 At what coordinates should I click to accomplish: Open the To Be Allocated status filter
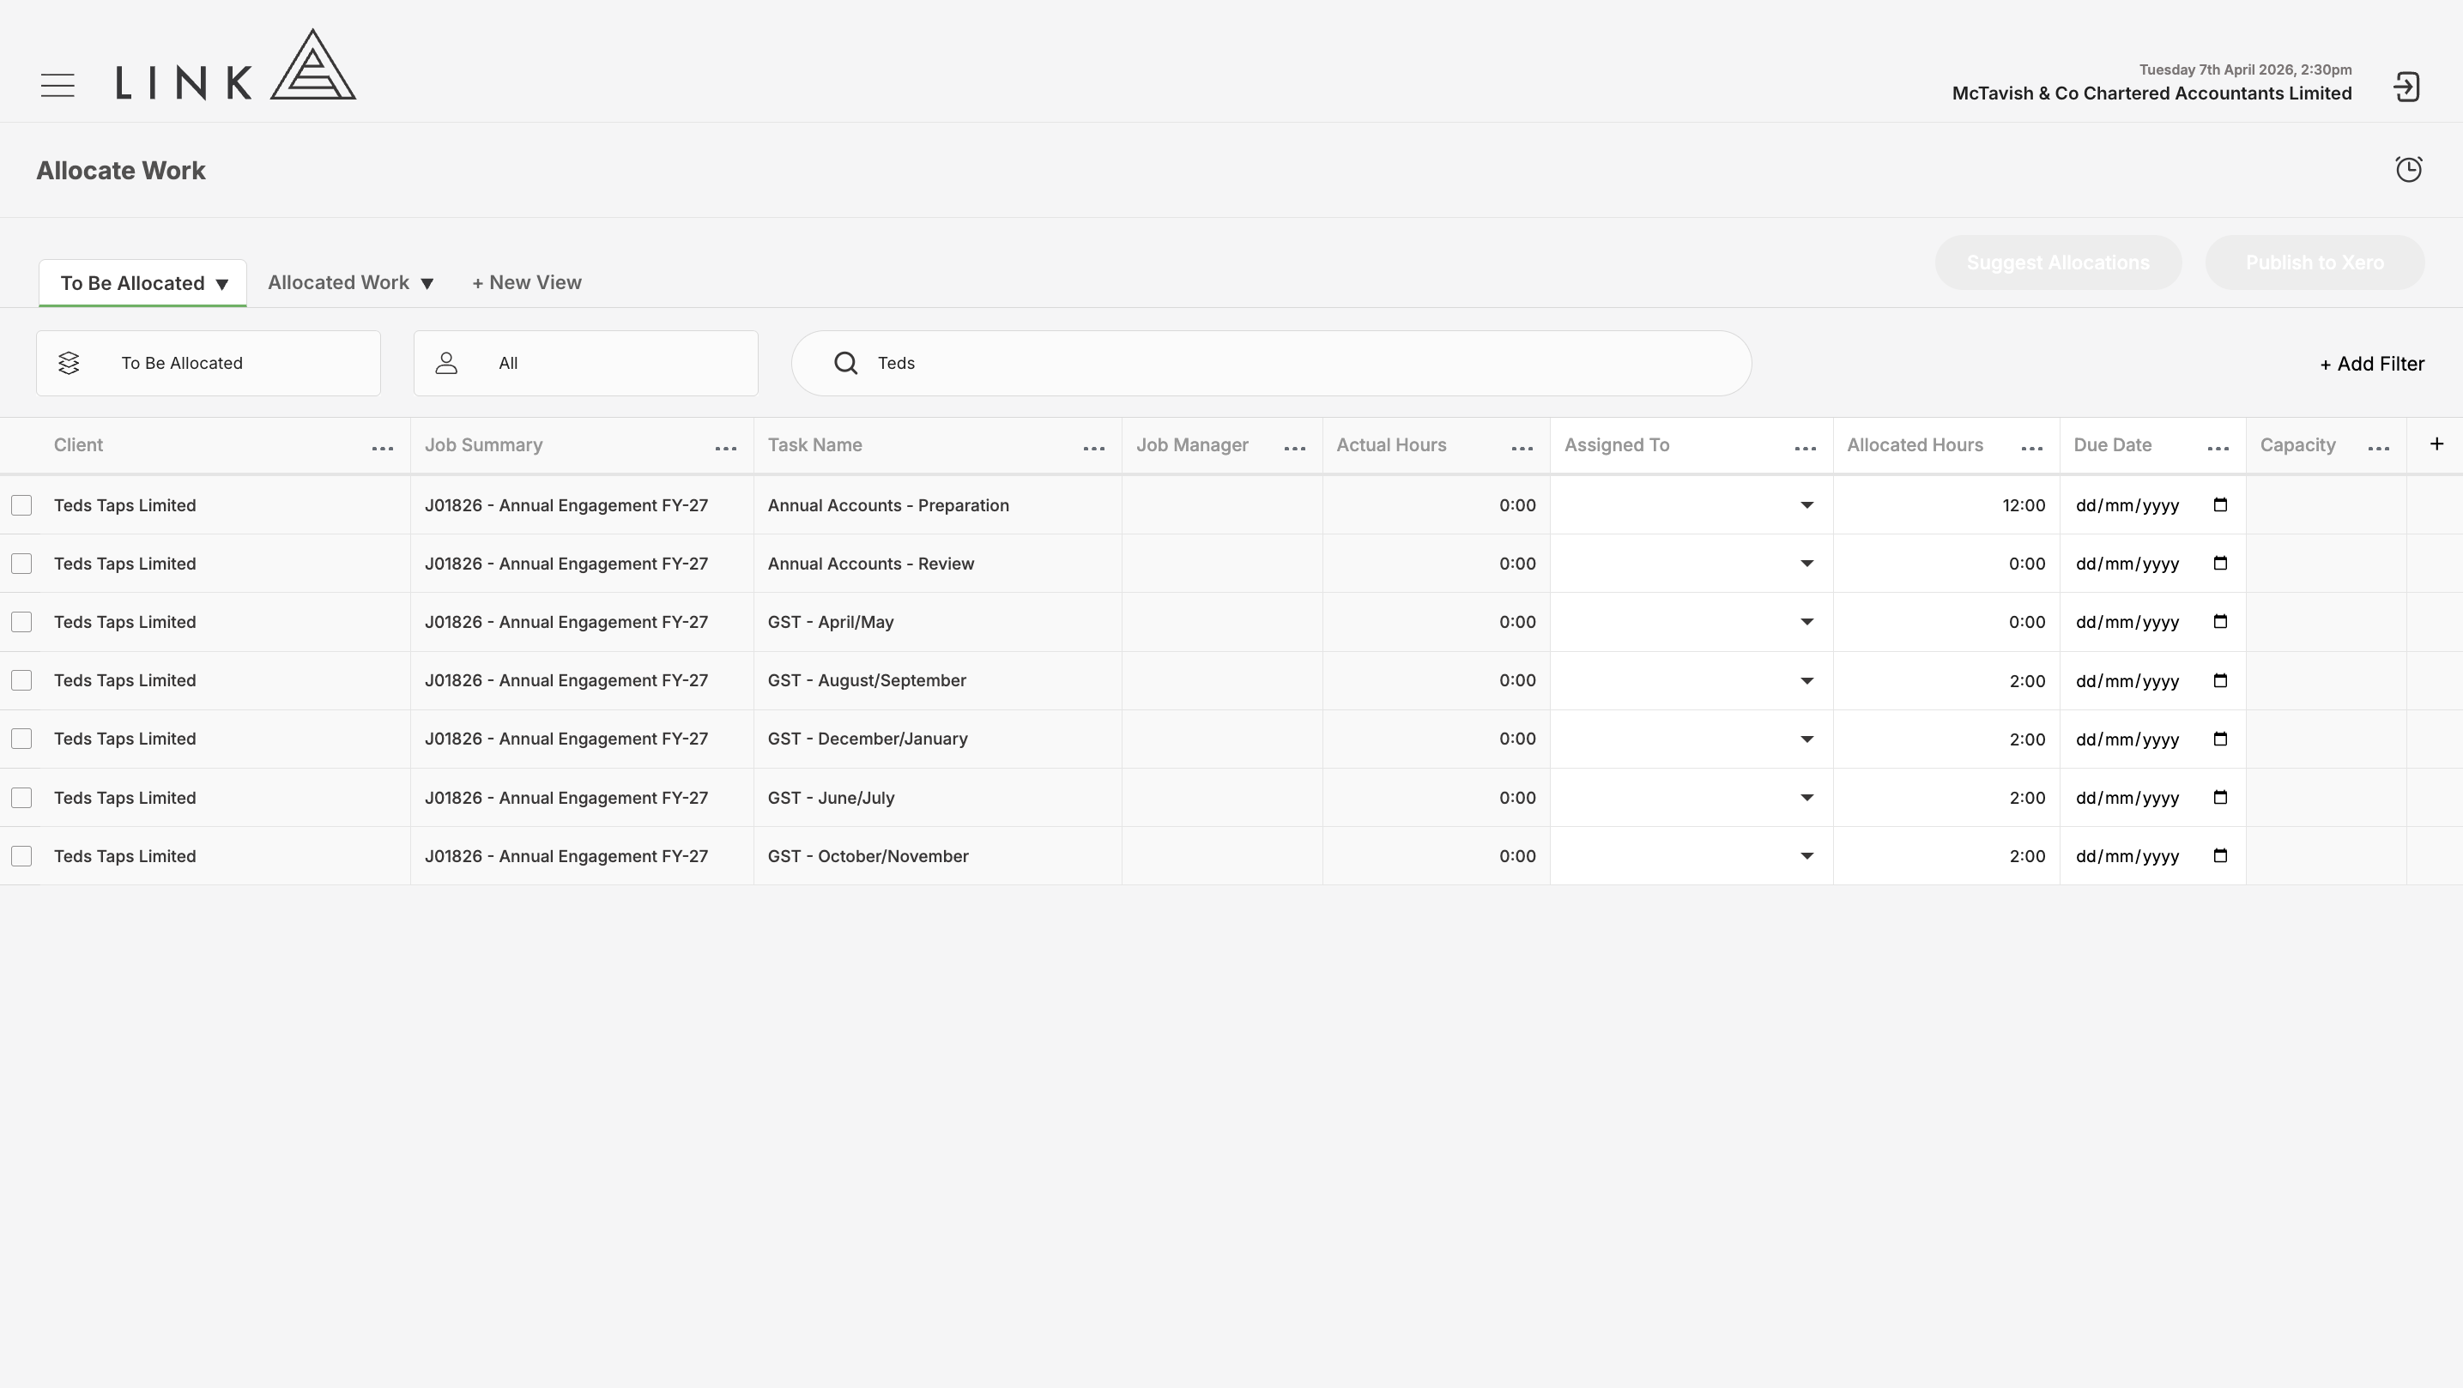click(x=209, y=363)
